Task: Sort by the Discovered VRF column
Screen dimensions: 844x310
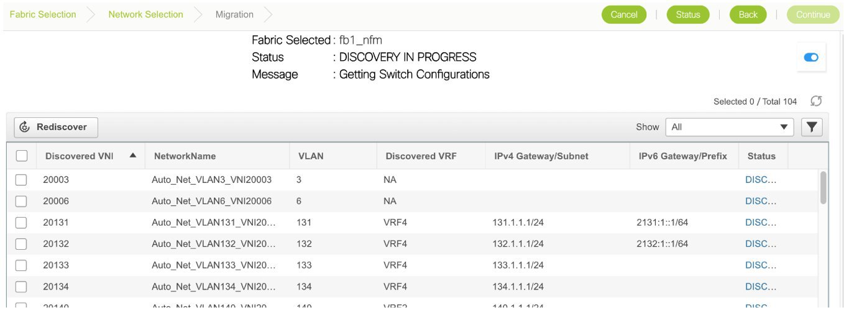Action: [x=421, y=156]
